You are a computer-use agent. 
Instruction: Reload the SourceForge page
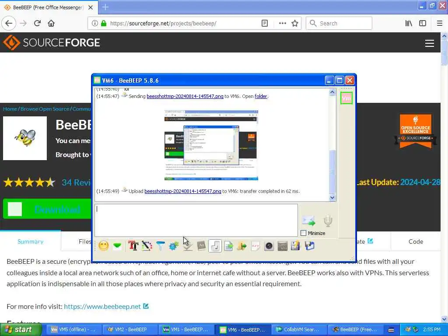tap(37, 23)
